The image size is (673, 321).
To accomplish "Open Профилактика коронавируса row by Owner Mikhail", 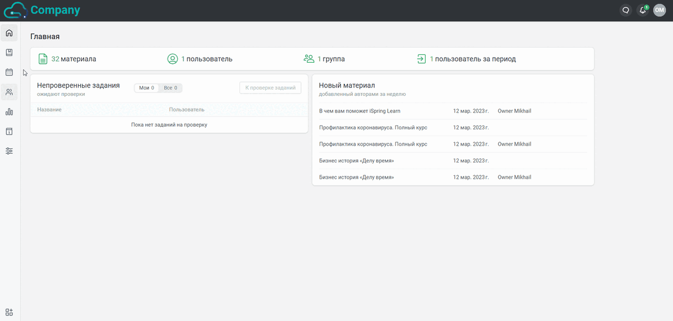I will coord(453,144).
